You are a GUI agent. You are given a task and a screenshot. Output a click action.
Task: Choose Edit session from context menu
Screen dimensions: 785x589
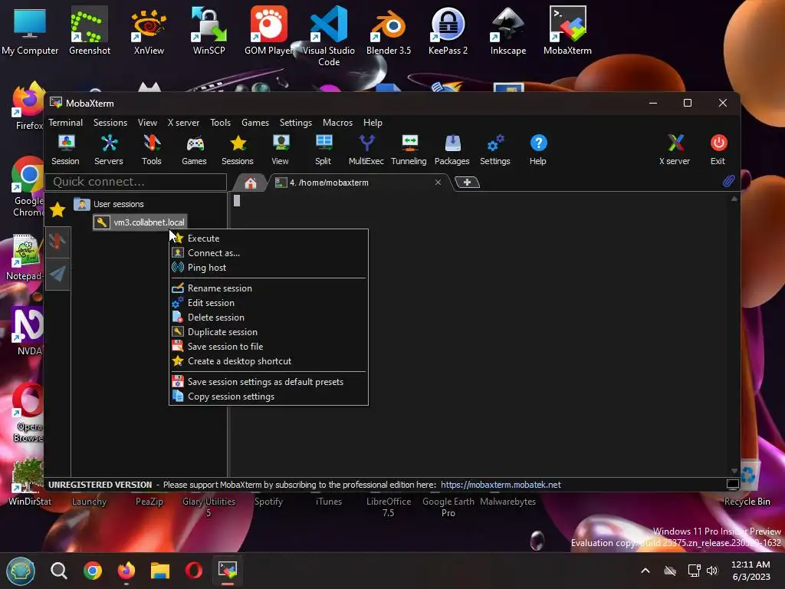pos(268,302)
